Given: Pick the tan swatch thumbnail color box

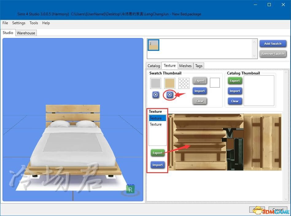Looking at the screenshot, I should pyautogui.click(x=170, y=83).
